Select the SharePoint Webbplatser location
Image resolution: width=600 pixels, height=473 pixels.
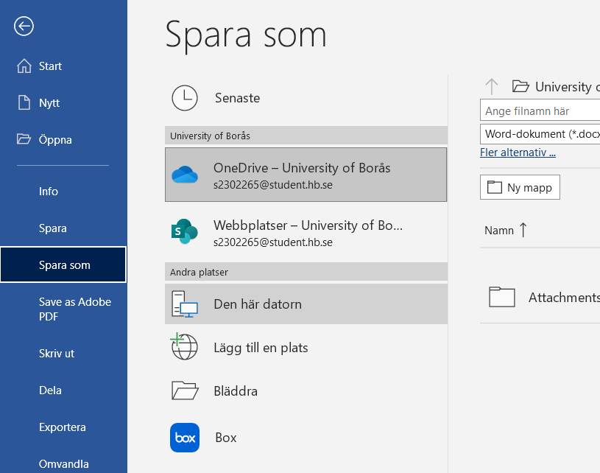coord(306,232)
